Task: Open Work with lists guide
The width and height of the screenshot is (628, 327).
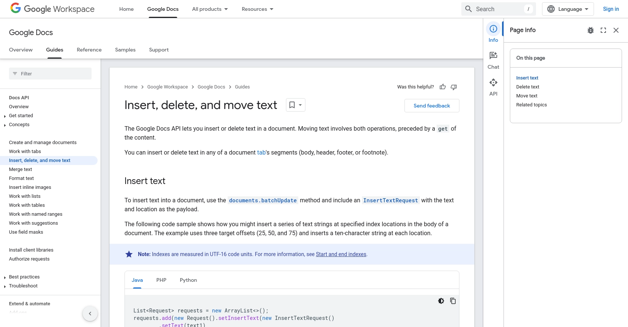Action: [25, 196]
